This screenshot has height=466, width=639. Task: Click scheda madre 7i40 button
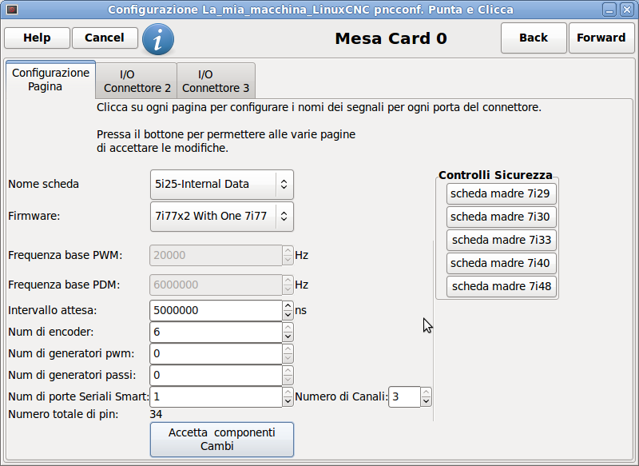[x=502, y=263]
